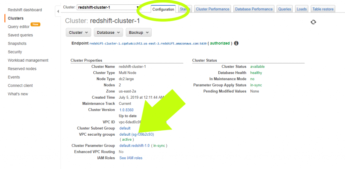This screenshot has width=345, height=169.
Task: Expand the Cluster actions dropdown button
Action: click(78, 33)
